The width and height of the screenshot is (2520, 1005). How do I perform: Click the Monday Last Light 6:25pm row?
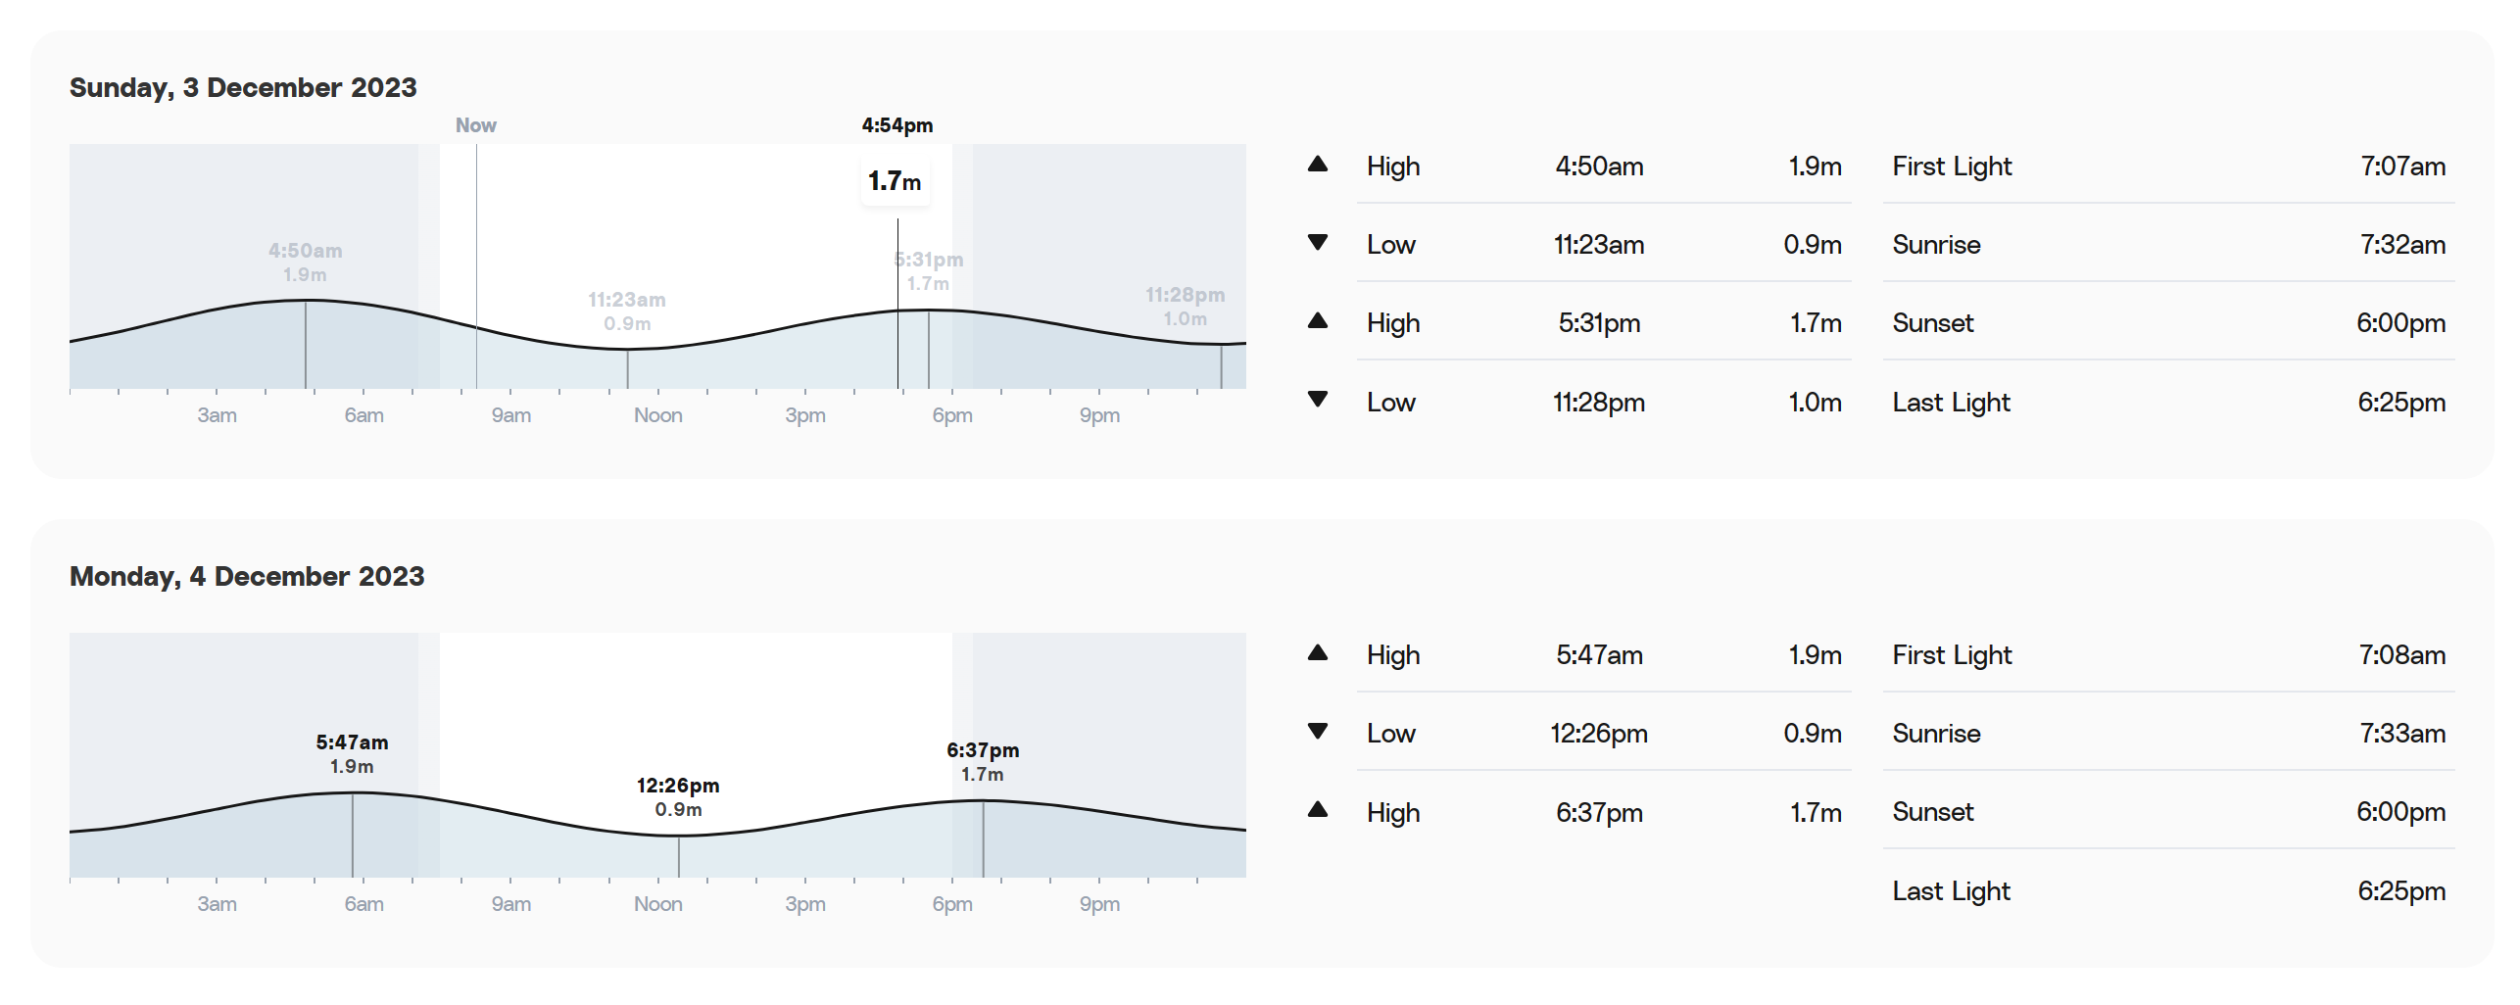click(x=2168, y=890)
